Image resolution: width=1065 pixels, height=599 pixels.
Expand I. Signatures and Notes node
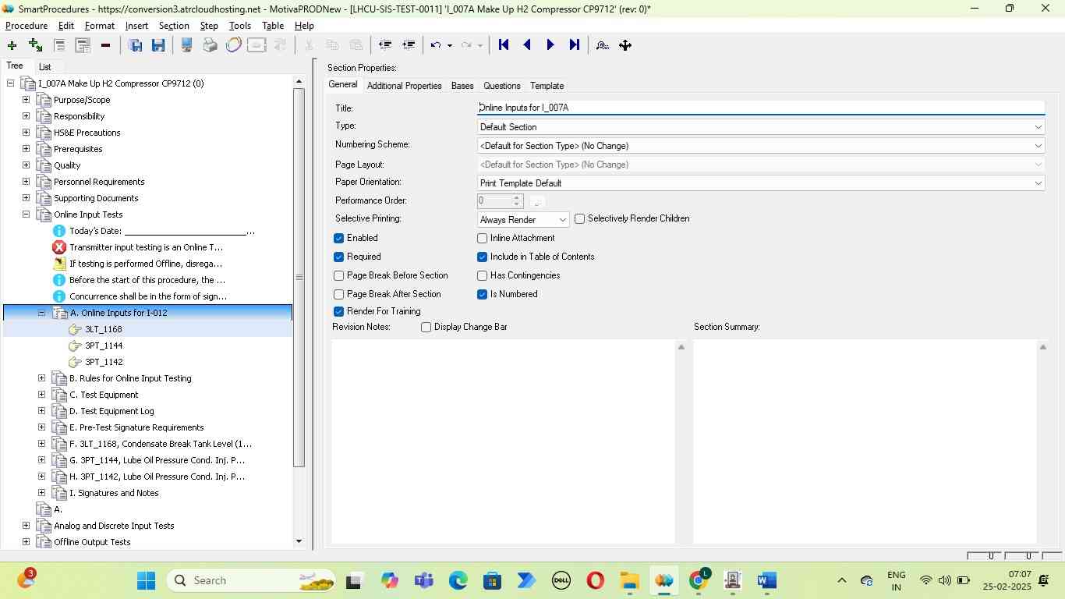41,493
